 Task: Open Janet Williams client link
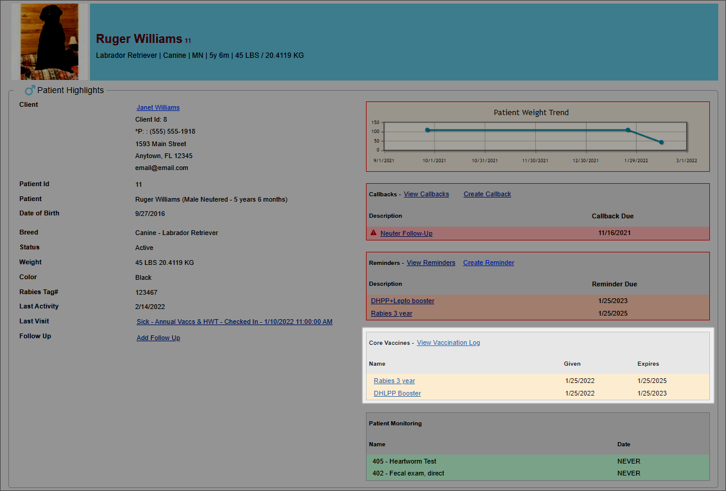(x=158, y=107)
